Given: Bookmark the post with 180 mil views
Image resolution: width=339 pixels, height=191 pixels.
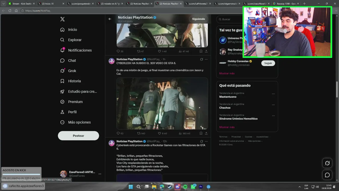Looking at the screenshot, I should pos(201,133).
